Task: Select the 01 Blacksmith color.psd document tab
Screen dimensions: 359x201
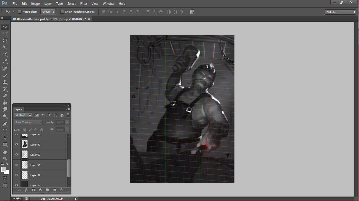Action: point(50,19)
